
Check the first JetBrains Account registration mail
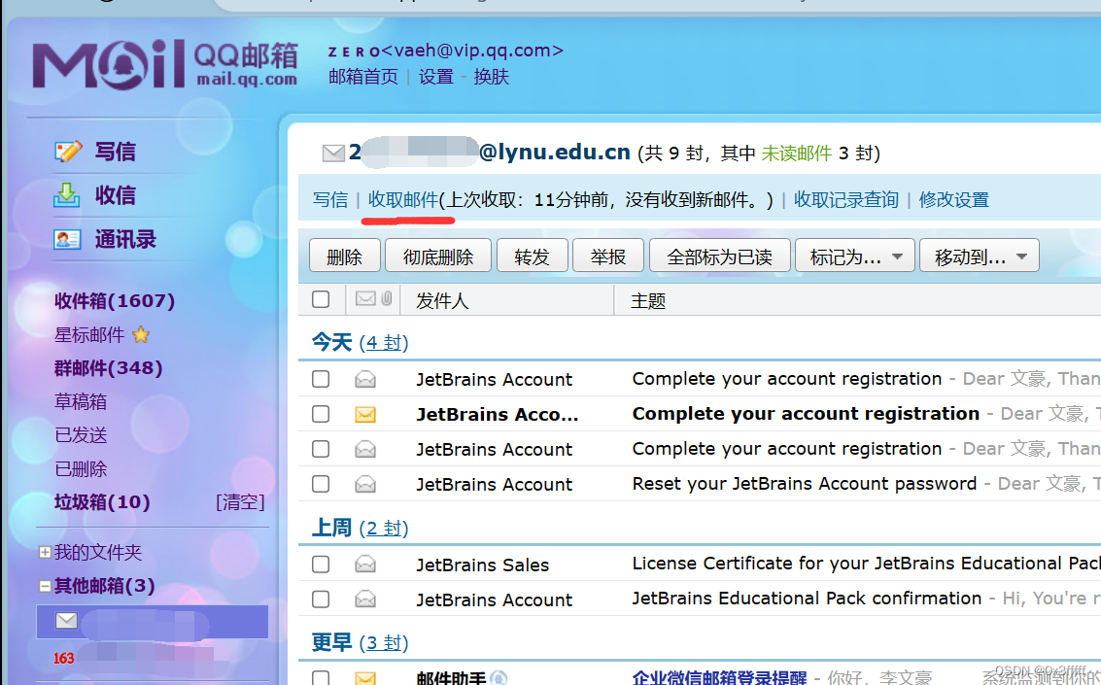pyautogui.click(x=321, y=379)
